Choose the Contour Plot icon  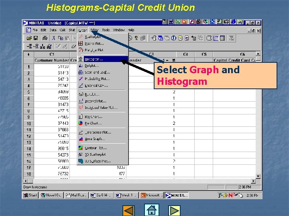tap(81, 148)
